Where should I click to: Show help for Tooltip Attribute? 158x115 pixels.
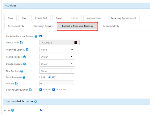click(x=24, y=57)
